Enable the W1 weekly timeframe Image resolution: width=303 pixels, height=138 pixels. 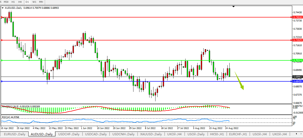[34, 2]
